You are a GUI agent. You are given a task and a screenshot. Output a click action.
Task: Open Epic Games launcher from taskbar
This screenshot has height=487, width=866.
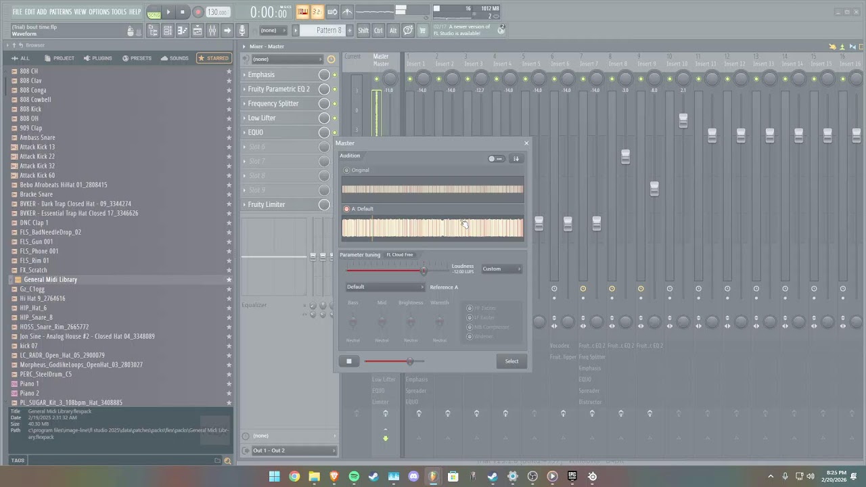[572, 476]
